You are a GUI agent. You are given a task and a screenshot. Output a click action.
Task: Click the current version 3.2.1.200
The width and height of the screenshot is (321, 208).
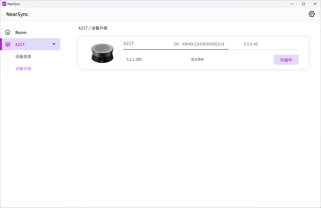134,59
